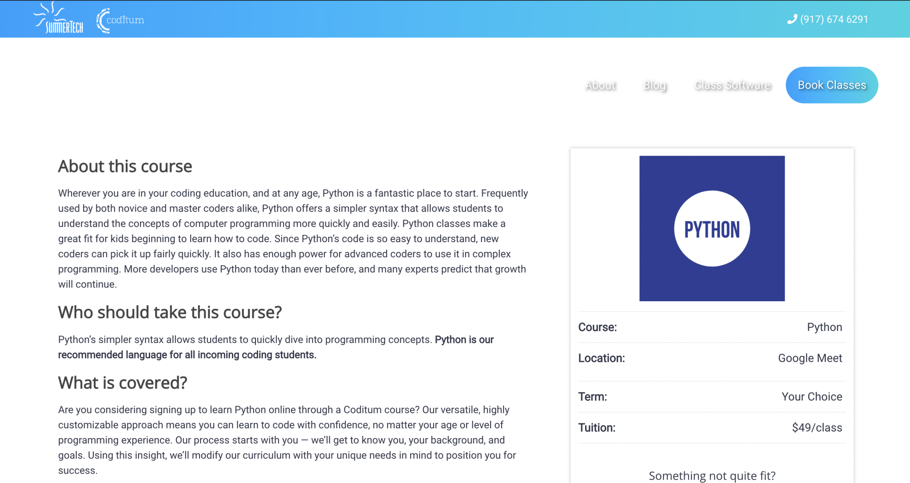Click the Term row labeled Your Choice
This screenshot has width=910, height=483.
pyautogui.click(x=812, y=396)
